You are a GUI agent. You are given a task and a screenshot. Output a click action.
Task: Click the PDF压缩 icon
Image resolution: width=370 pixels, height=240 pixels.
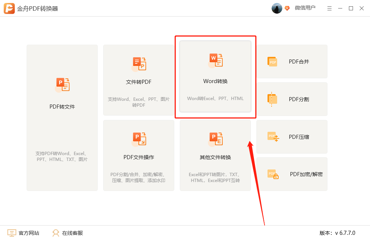(273, 137)
